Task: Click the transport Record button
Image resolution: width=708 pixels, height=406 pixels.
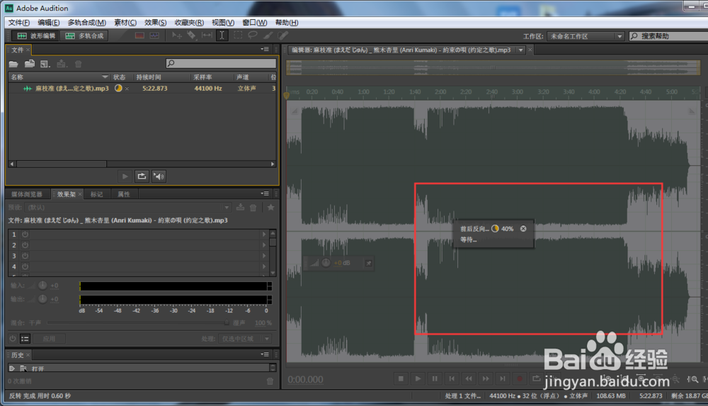Action: coord(520,379)
